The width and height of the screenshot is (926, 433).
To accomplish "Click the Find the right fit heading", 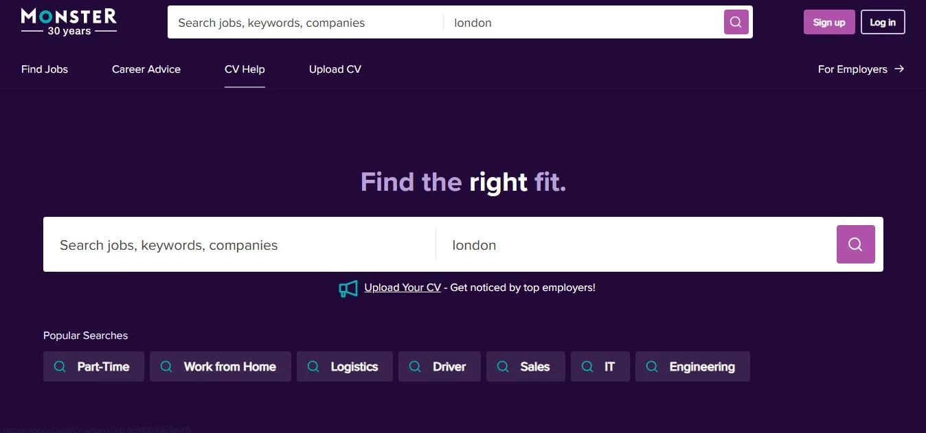I will tap(463, 182).
